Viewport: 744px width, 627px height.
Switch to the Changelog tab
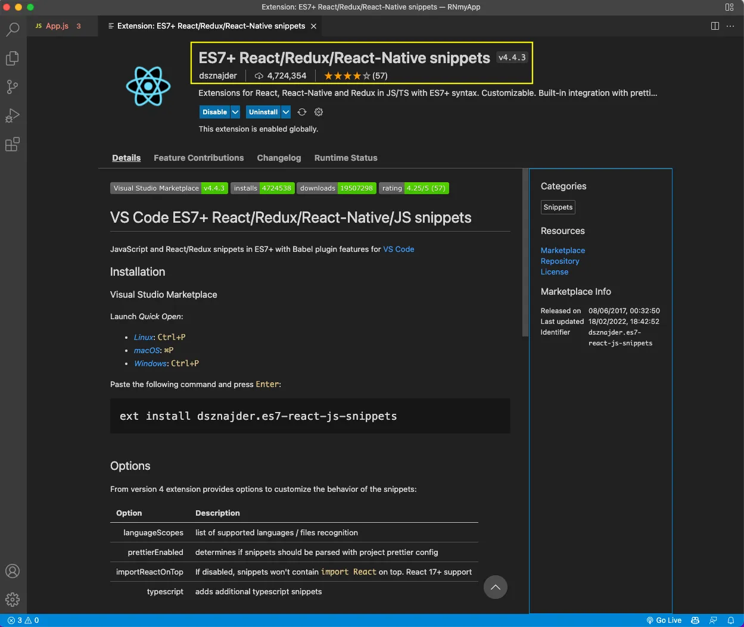[x=279, y=158]
